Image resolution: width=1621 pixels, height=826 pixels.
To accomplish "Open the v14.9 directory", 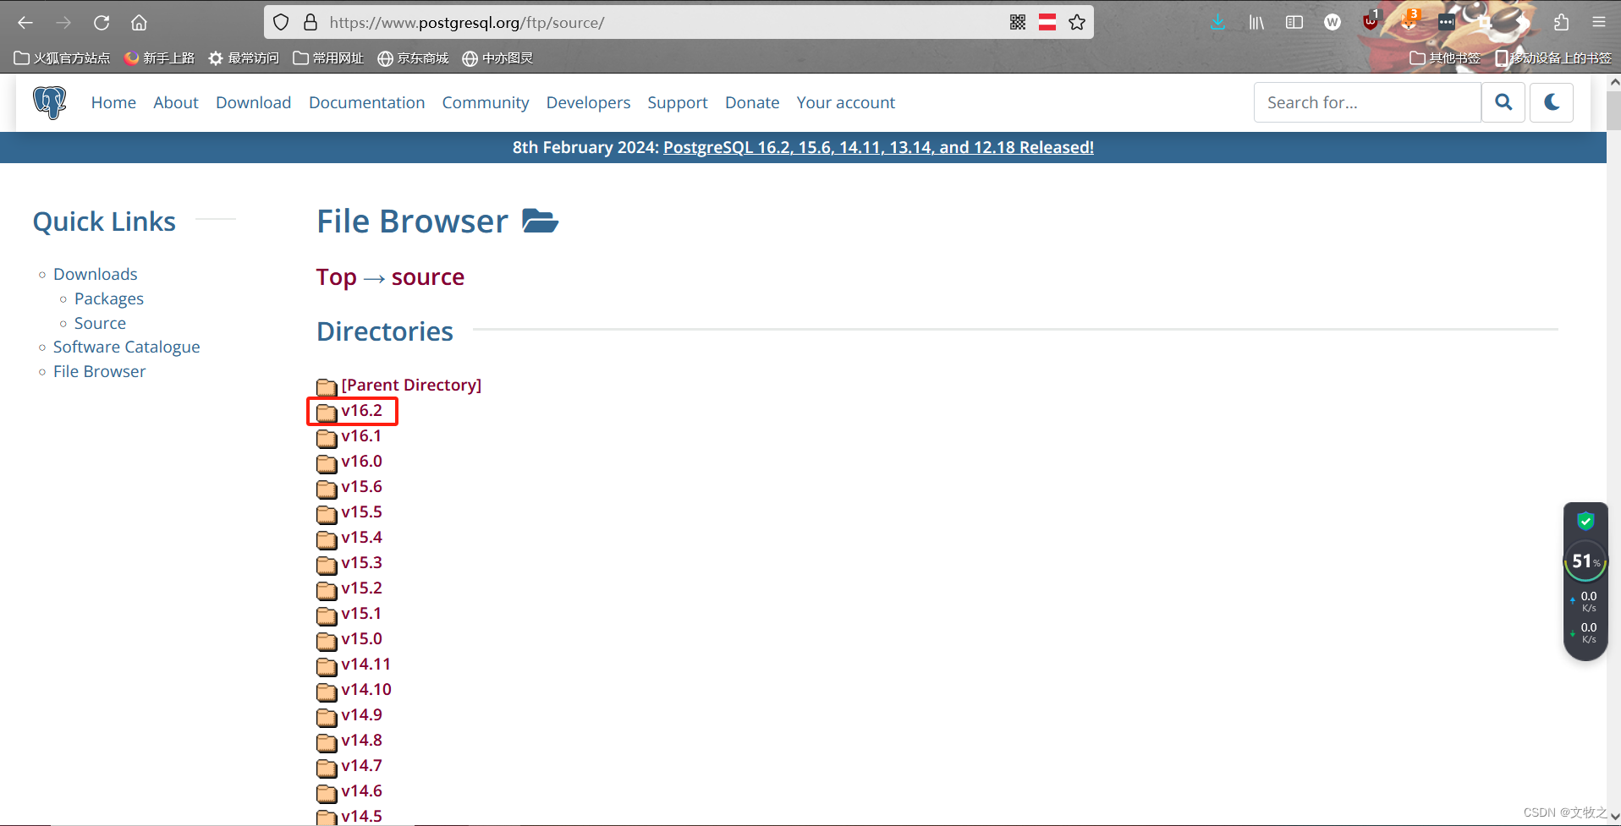I will (x=361, y=714).
